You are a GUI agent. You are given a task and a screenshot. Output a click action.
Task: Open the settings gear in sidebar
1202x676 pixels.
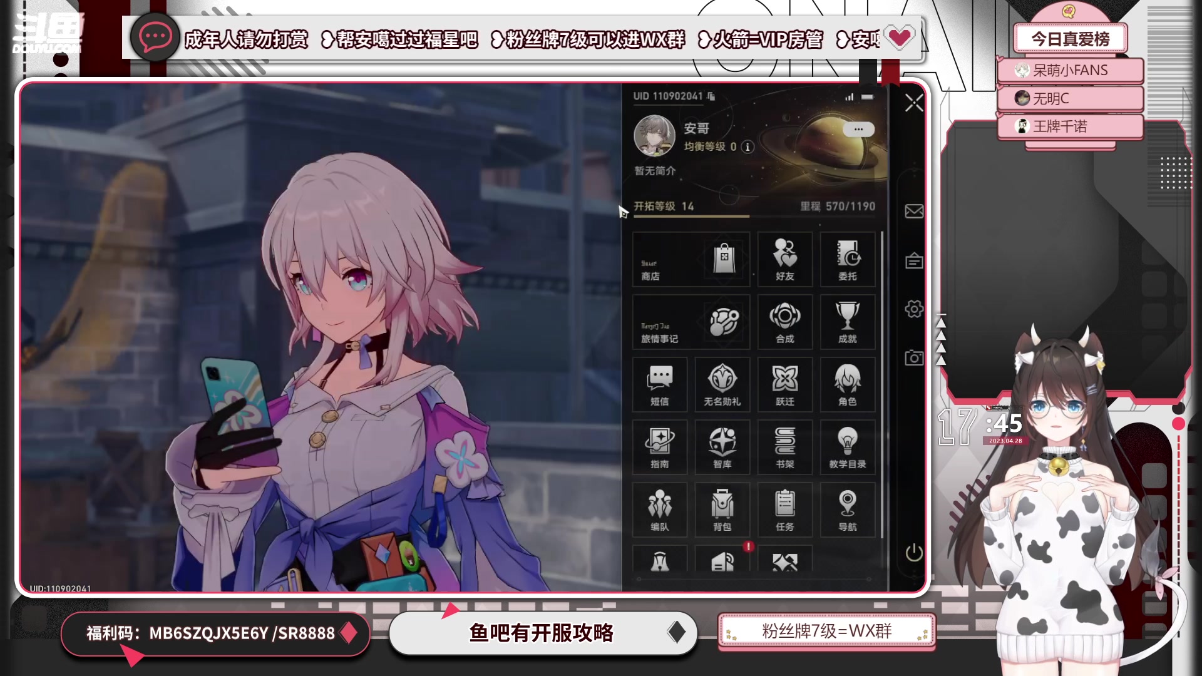click(x=914, y=309)
